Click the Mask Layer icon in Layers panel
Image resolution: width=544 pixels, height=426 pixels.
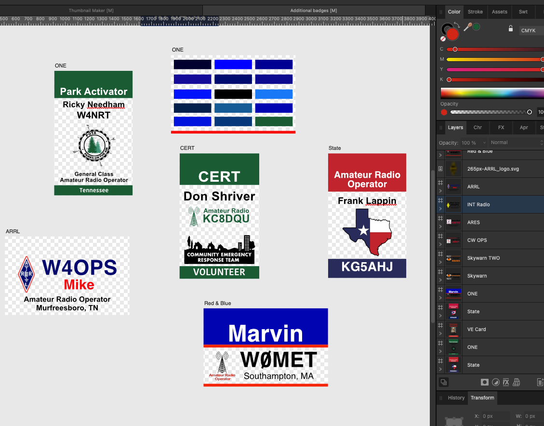(x=484, y=382)
